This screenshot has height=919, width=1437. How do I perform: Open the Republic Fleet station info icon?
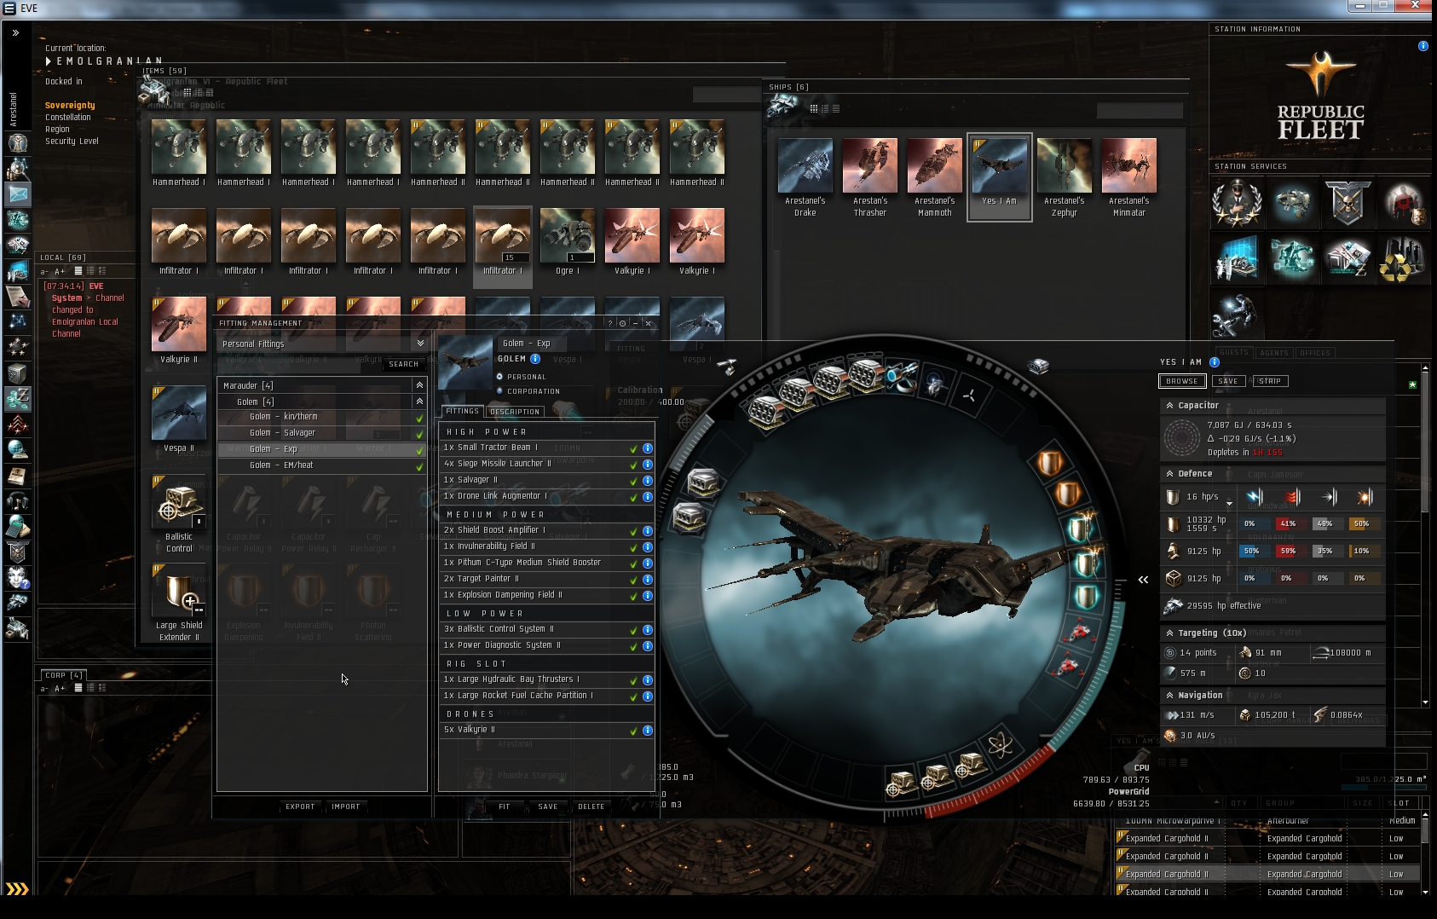click(1423, 46)
